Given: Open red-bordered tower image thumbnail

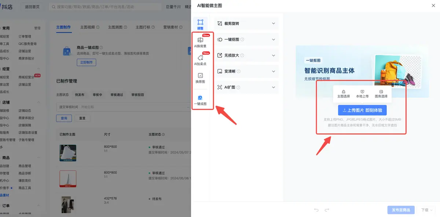Looking at the screenshot, I should pos(68,179).
